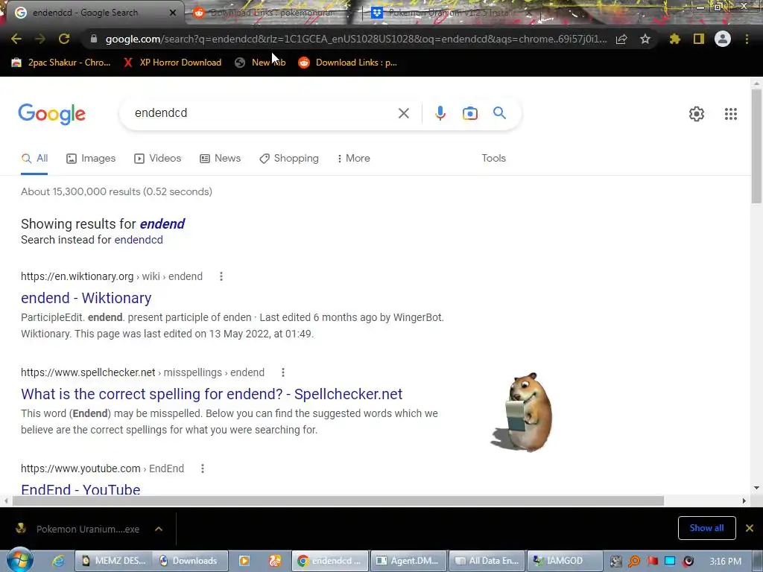Open the Chrome extensions puzzle icon
Viewport: 763px width, 572px height.
pyautogui.click(x=674, y=39)
